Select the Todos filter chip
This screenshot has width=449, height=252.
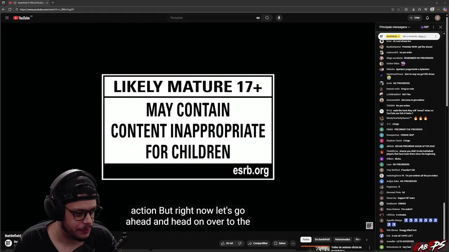(306, 239)
